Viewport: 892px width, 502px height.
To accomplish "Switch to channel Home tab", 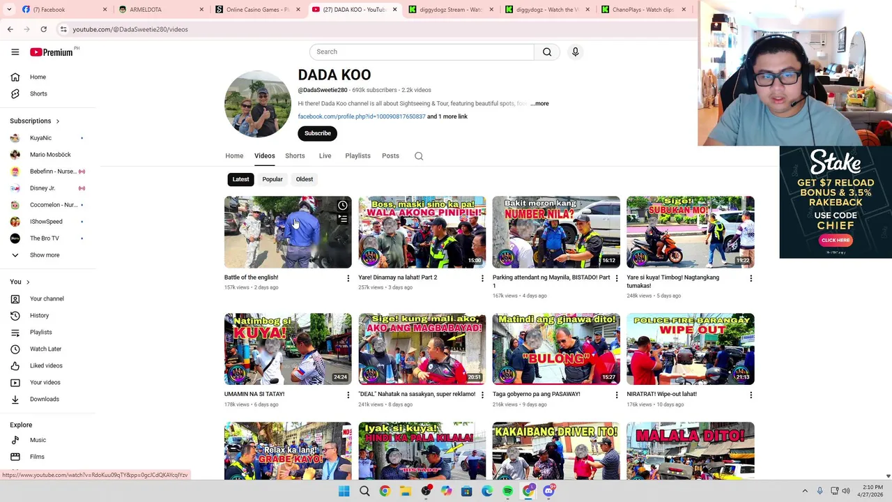I will click(x=234, y=156).
